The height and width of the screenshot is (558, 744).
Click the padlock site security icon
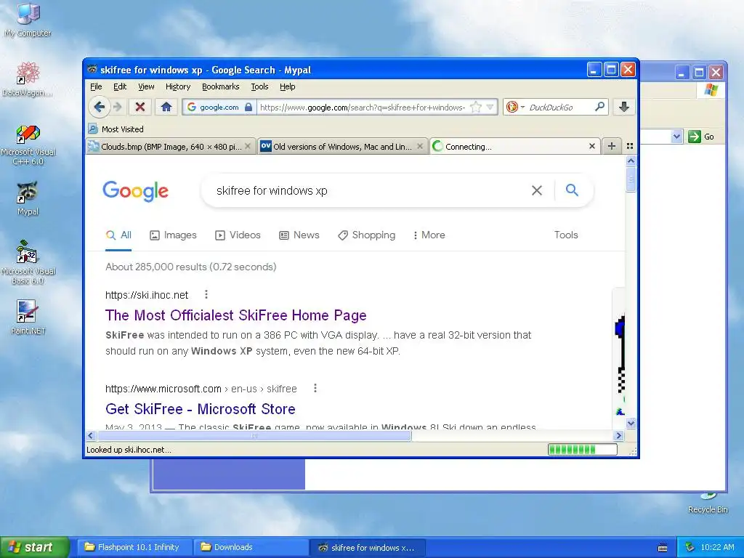point(248,108)
